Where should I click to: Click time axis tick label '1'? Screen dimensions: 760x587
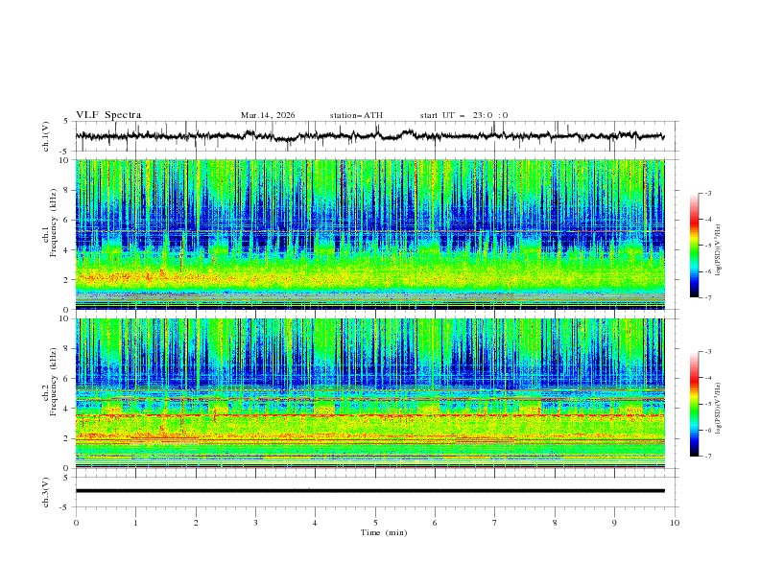tap(135, 523)
